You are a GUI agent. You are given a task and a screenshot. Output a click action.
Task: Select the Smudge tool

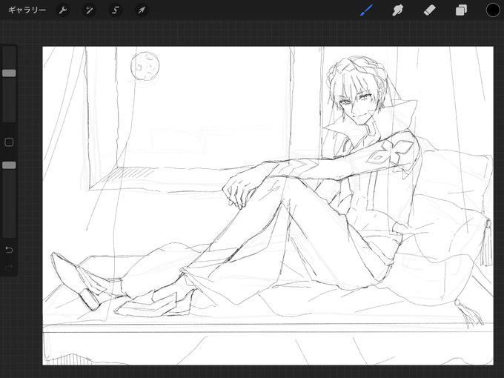click(x=398, y=10)
